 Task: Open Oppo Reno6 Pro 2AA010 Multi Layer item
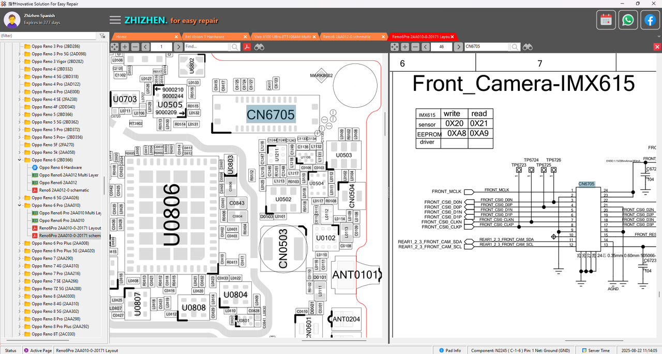point(66,213)
